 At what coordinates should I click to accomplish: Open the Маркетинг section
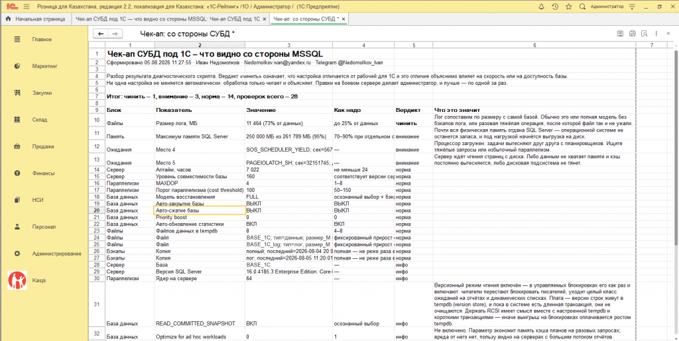44,66
